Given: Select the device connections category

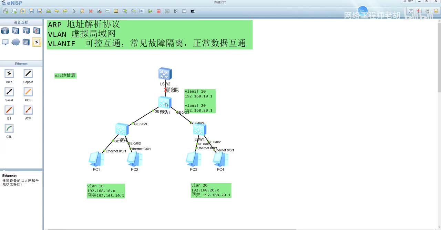Looking at the screenshot, I should [x=37, y=42].
